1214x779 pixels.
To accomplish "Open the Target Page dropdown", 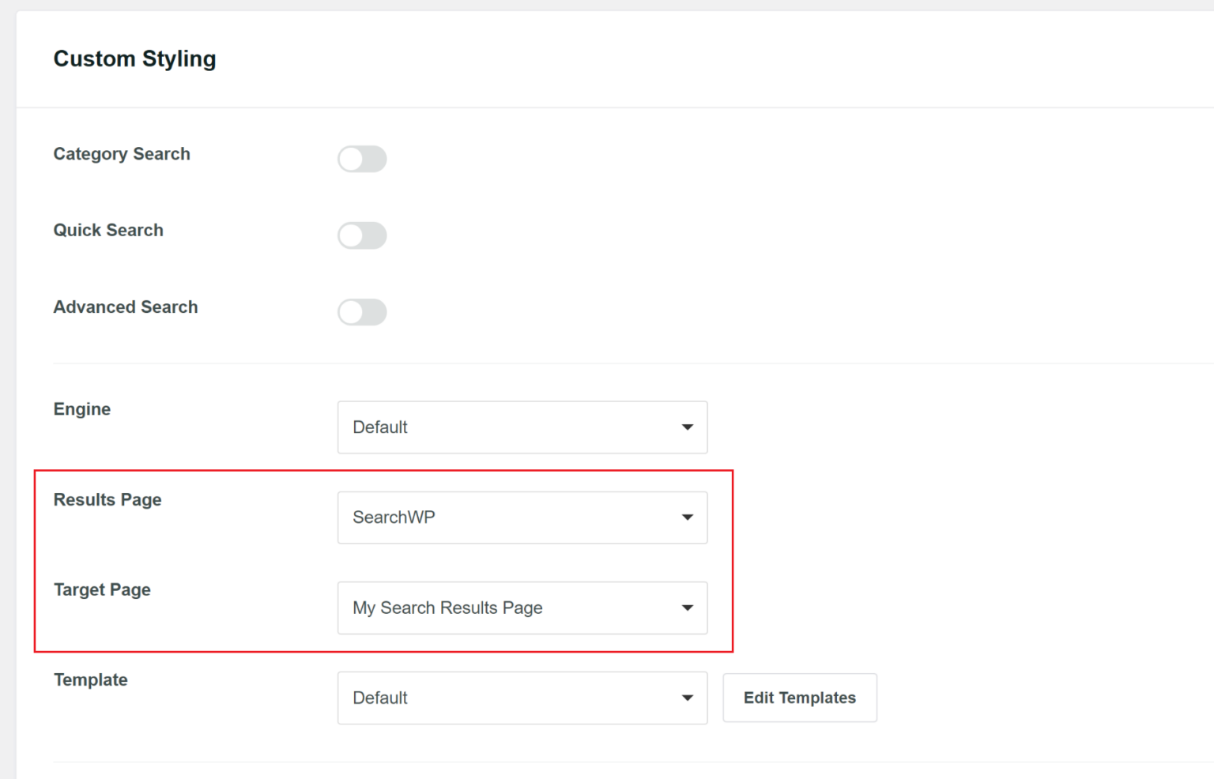I will click(x=522, y=608).
